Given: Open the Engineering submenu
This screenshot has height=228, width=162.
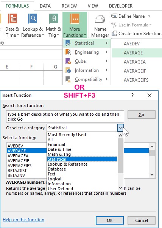Looking at the screenshot, I should (87, 52).
